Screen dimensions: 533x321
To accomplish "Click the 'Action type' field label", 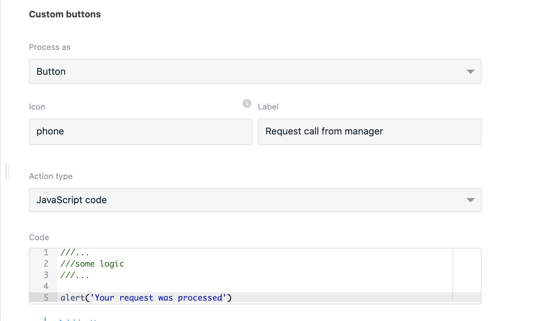I will (51, 176).
